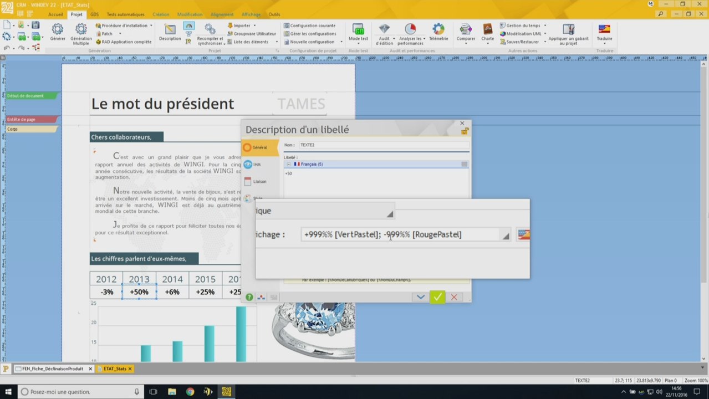
Task: Select Général tab in dialog
Action: tap(259, 147)
